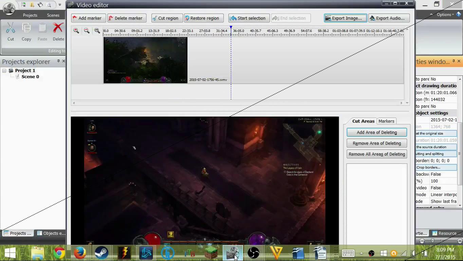Collapse the Project 1 tree node
Screen dimensions: 463x261
[x=4, y=71]
